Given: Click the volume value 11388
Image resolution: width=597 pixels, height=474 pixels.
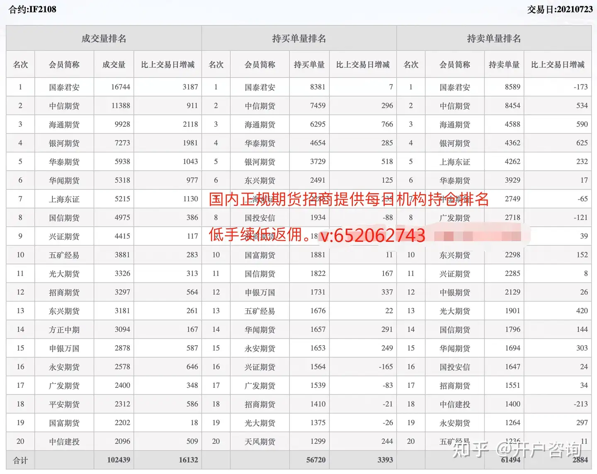Looking at the screenshot, I should coord(120,106).
